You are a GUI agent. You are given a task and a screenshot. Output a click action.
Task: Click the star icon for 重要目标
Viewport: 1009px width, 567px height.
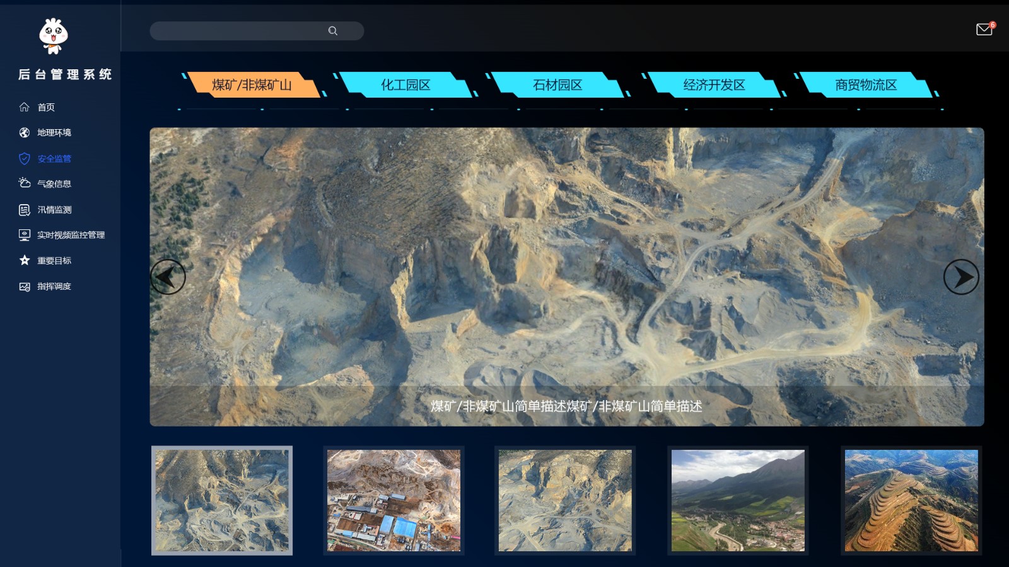coord(25,260)
